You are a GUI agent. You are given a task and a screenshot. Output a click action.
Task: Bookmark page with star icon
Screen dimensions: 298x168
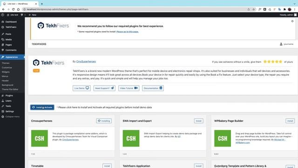click(x=253, y=9)
